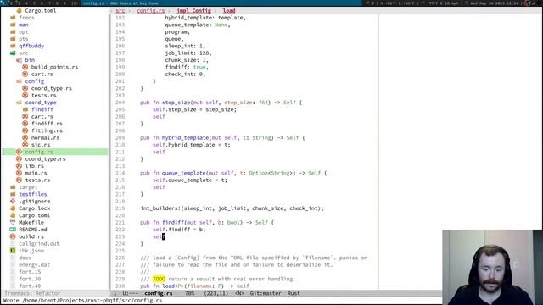Open README.md from the tree
Image resolution: width=543 pixels, height=305 pixels.
tap(33, 230)
